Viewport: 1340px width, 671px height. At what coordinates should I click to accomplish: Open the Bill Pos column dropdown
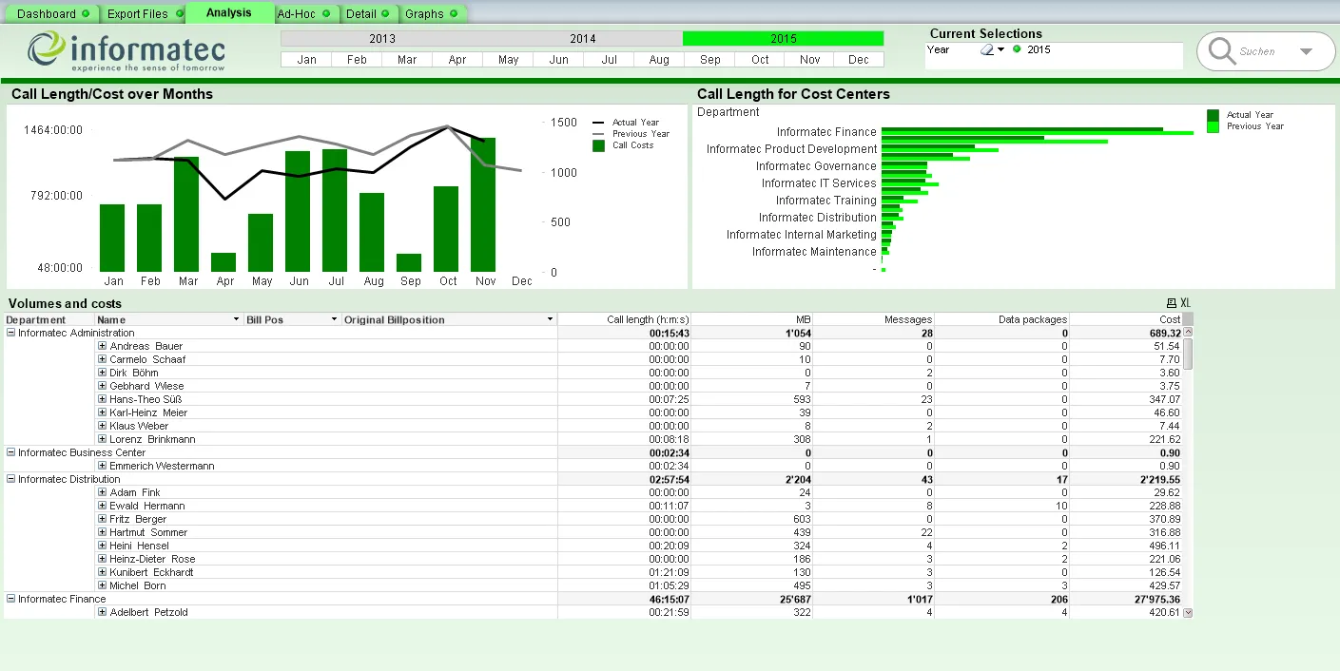pos(334,320)
